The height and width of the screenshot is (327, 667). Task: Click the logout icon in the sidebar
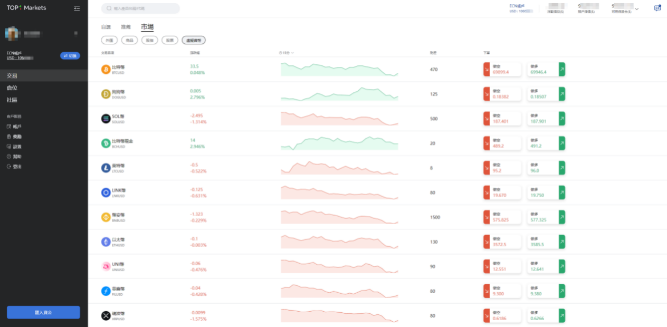tap(9, 167)
